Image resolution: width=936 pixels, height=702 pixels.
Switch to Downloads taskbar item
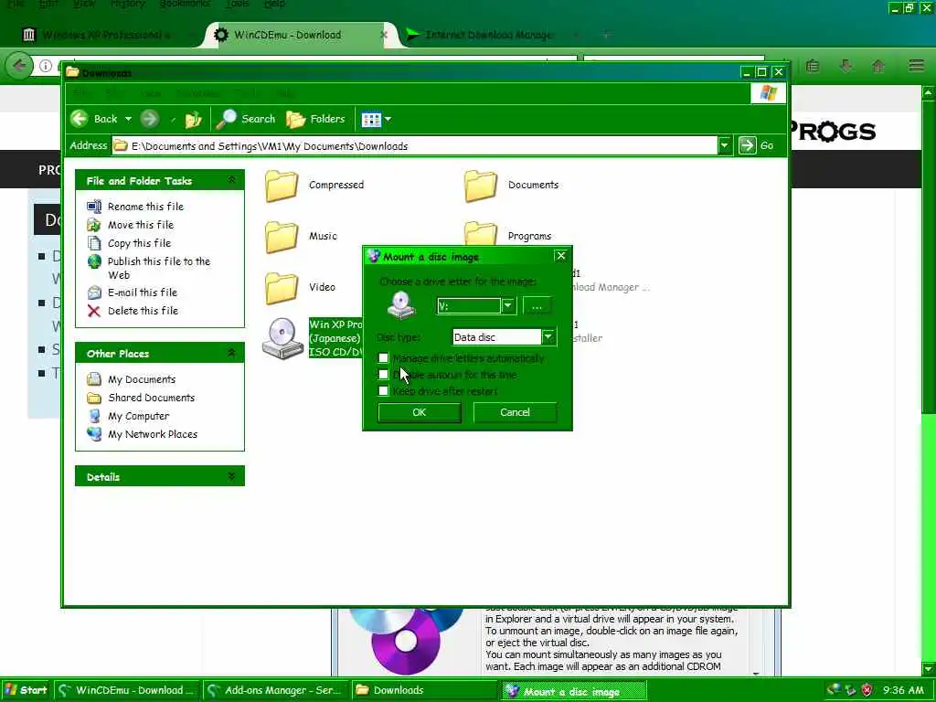coord(423,691)
